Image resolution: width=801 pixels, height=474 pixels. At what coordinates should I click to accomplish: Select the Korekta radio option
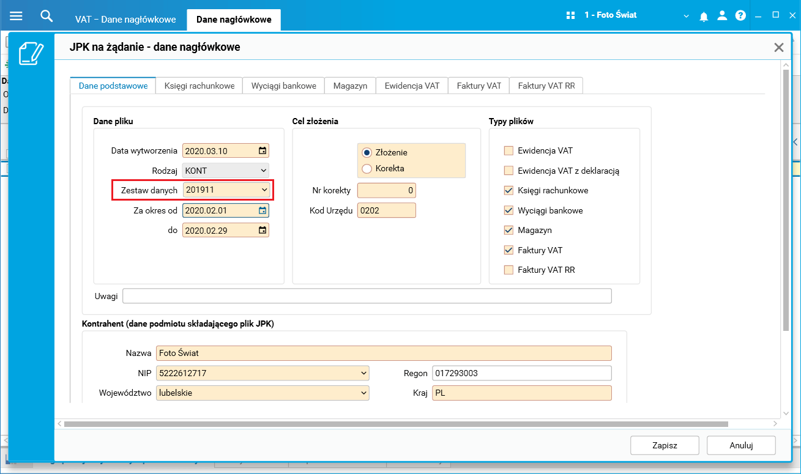tap(367, 168)
